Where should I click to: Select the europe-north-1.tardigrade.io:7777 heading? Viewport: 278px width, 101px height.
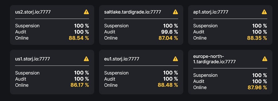pyautogui.click(x=214, y=59)
